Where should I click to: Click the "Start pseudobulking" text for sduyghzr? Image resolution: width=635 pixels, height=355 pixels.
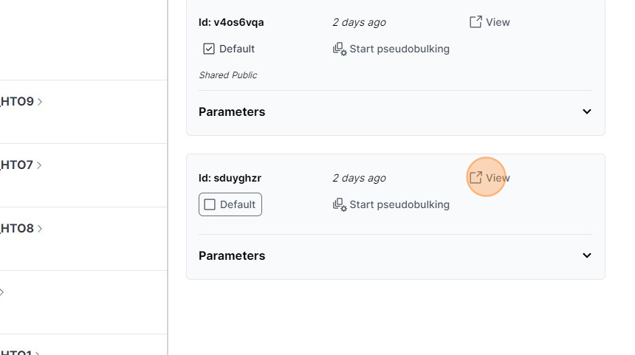[399, 204]
